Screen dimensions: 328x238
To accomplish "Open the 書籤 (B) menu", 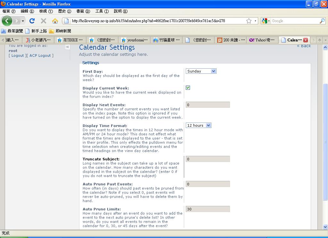I will 83,11.
